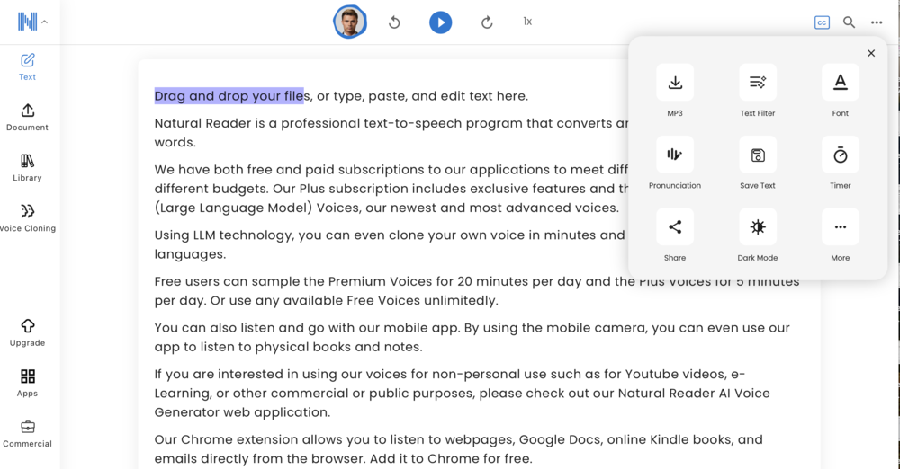This screenshot has height=469, width=900.
Task: Open the Text Filter option
Action: coord(758,83)
